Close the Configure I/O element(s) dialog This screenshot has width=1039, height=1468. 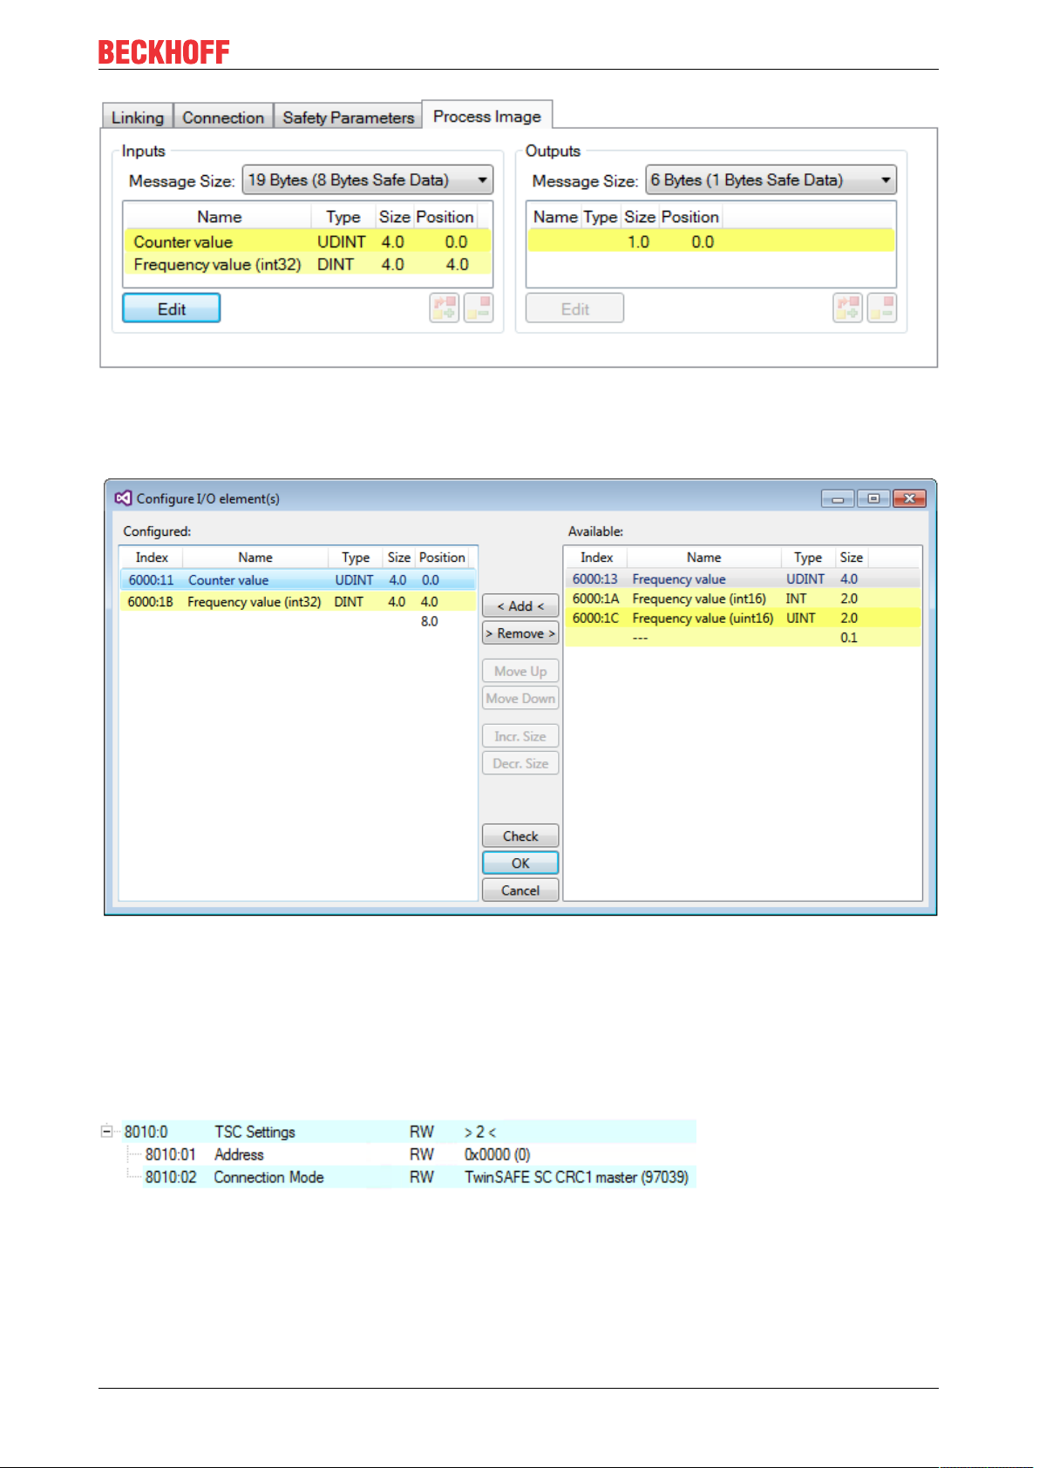pyautogui.click(x=909, y=498)
